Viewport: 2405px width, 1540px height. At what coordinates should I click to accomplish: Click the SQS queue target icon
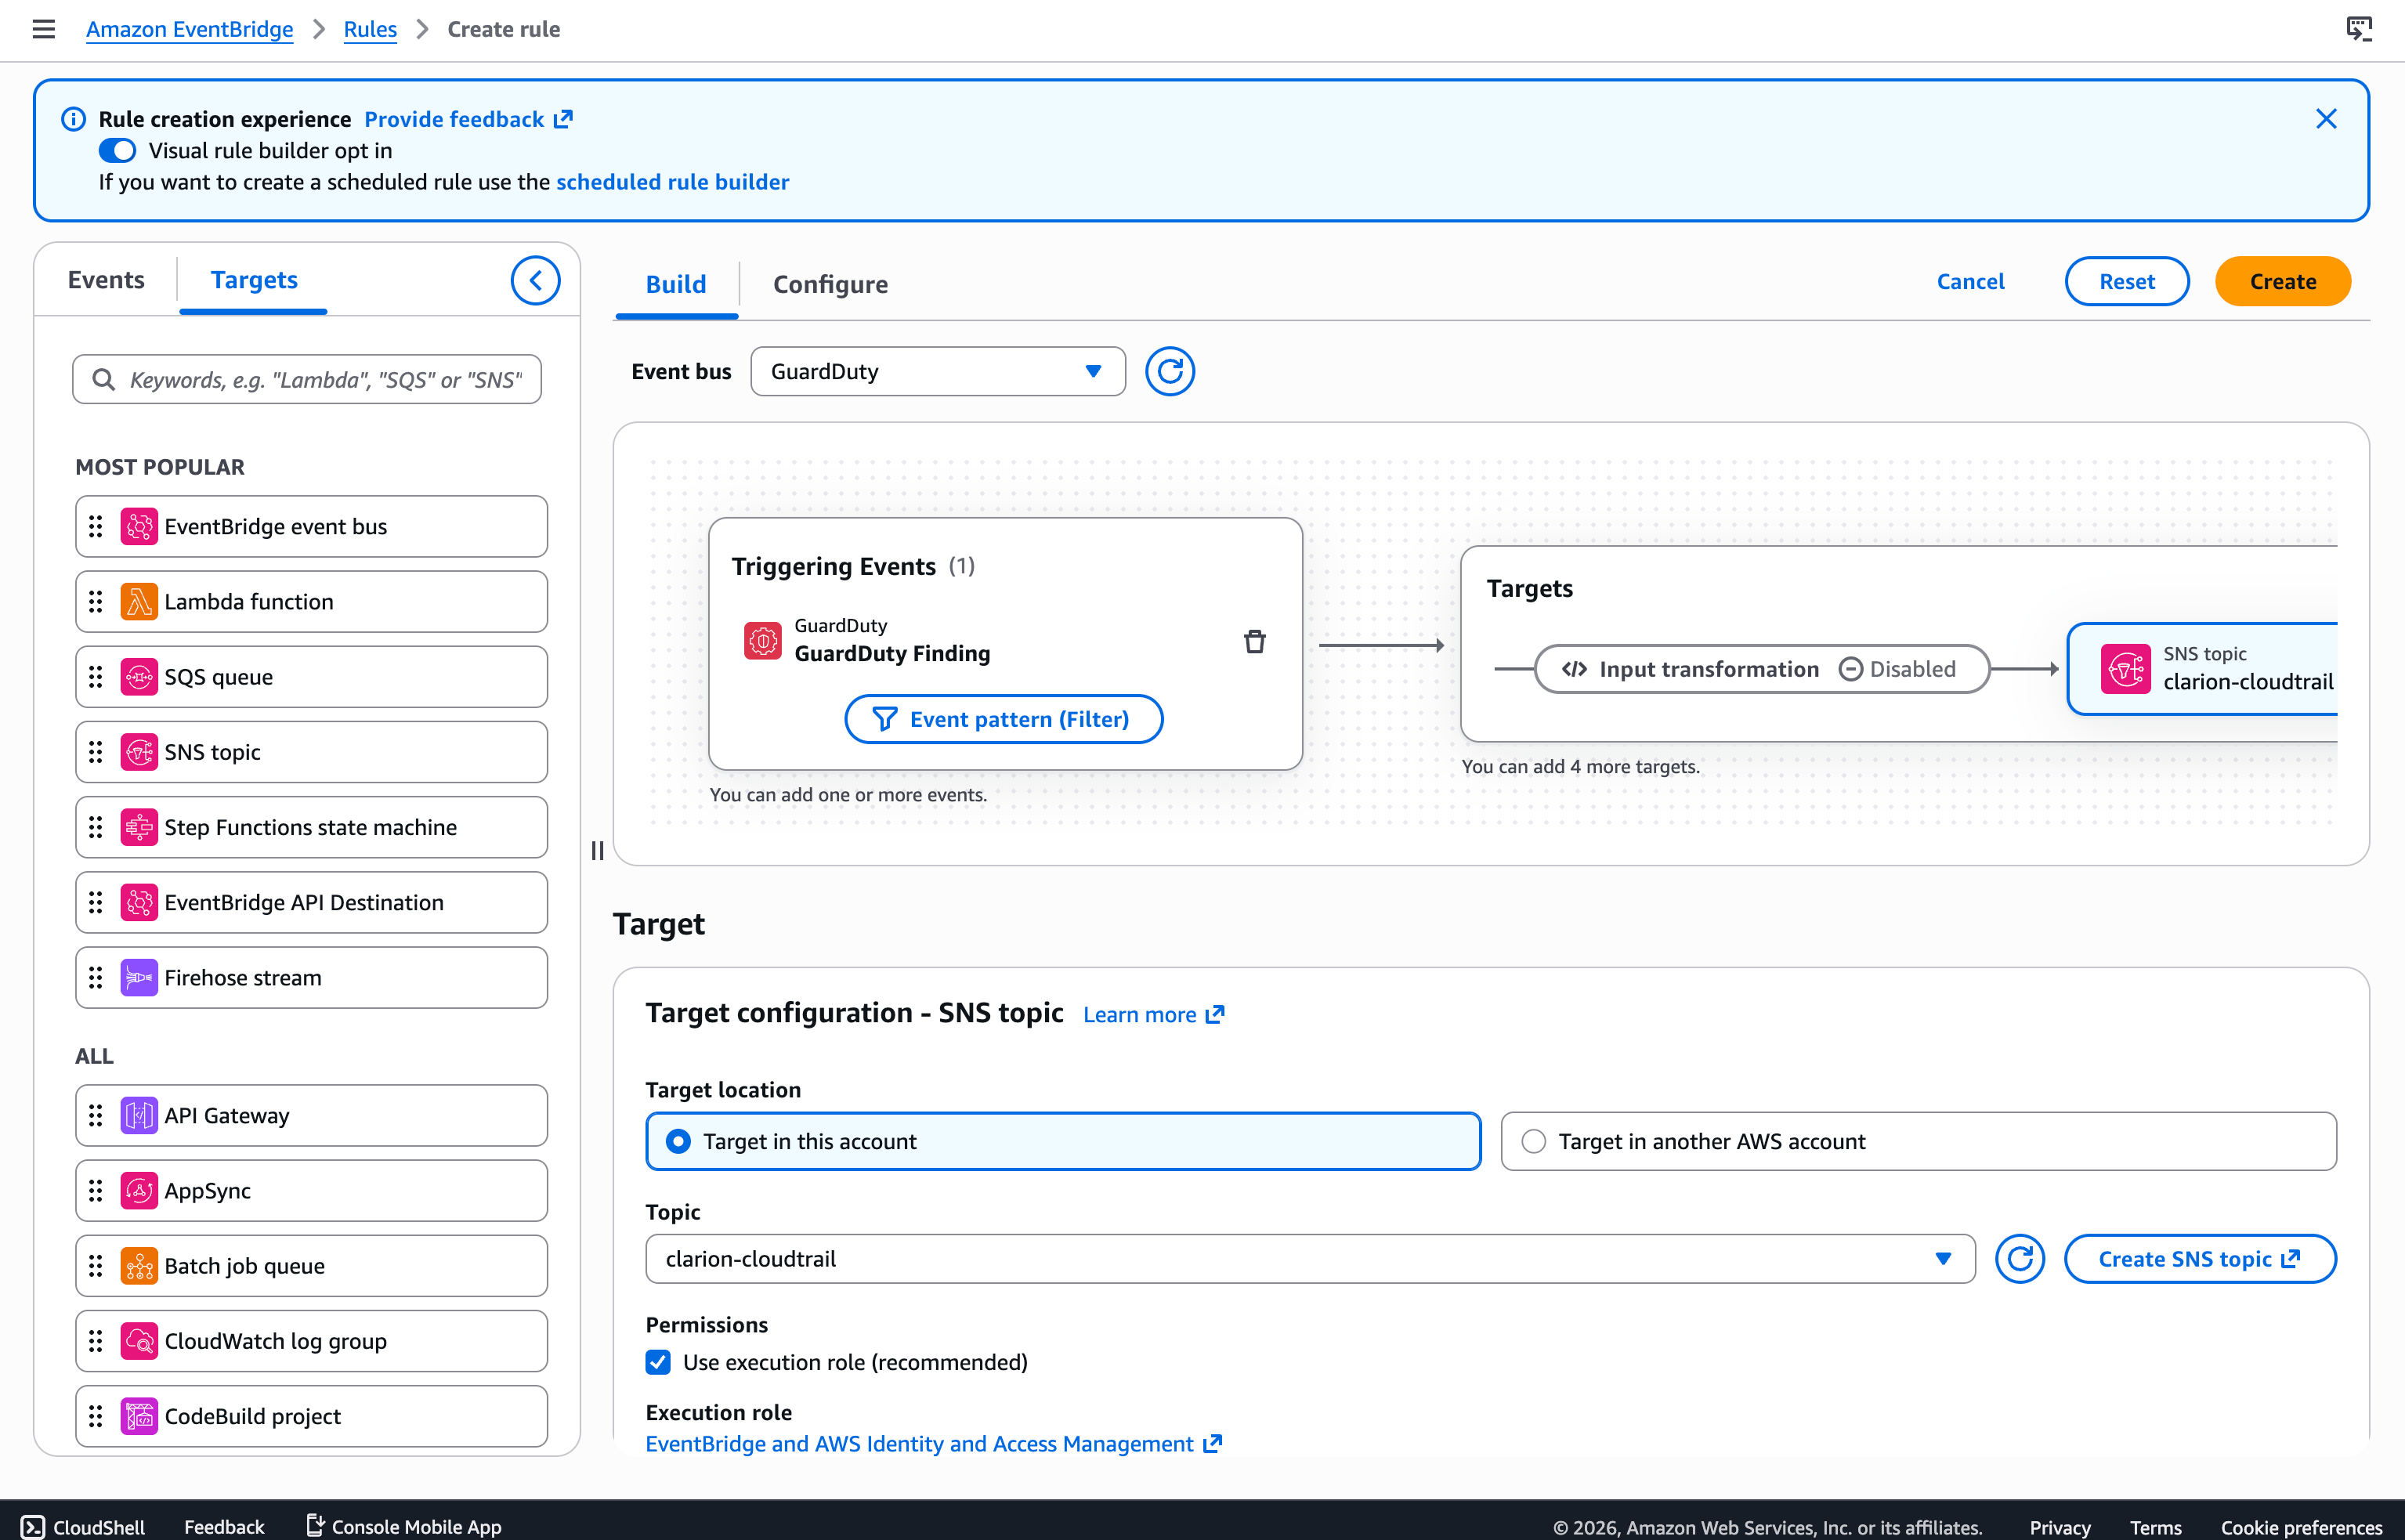[139, 677]
